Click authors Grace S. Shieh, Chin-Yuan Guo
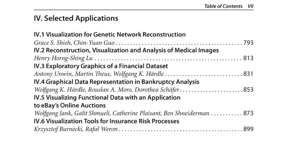 click(74, 43)
